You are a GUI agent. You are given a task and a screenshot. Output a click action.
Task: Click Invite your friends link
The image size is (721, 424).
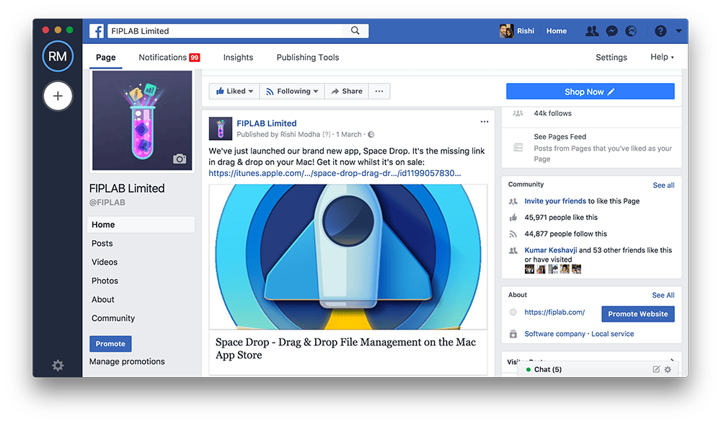(555, 201)
